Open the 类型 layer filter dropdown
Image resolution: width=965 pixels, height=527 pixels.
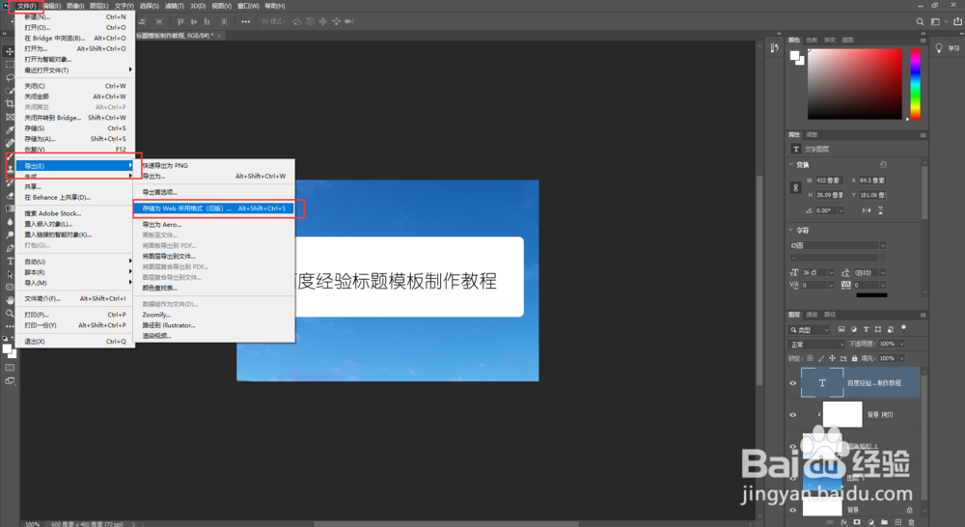pyautogui.click(x=810, y=329)
